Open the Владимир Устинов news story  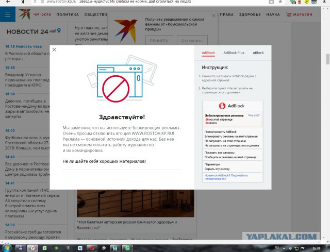pyautogui.click(x=27, y=80)
